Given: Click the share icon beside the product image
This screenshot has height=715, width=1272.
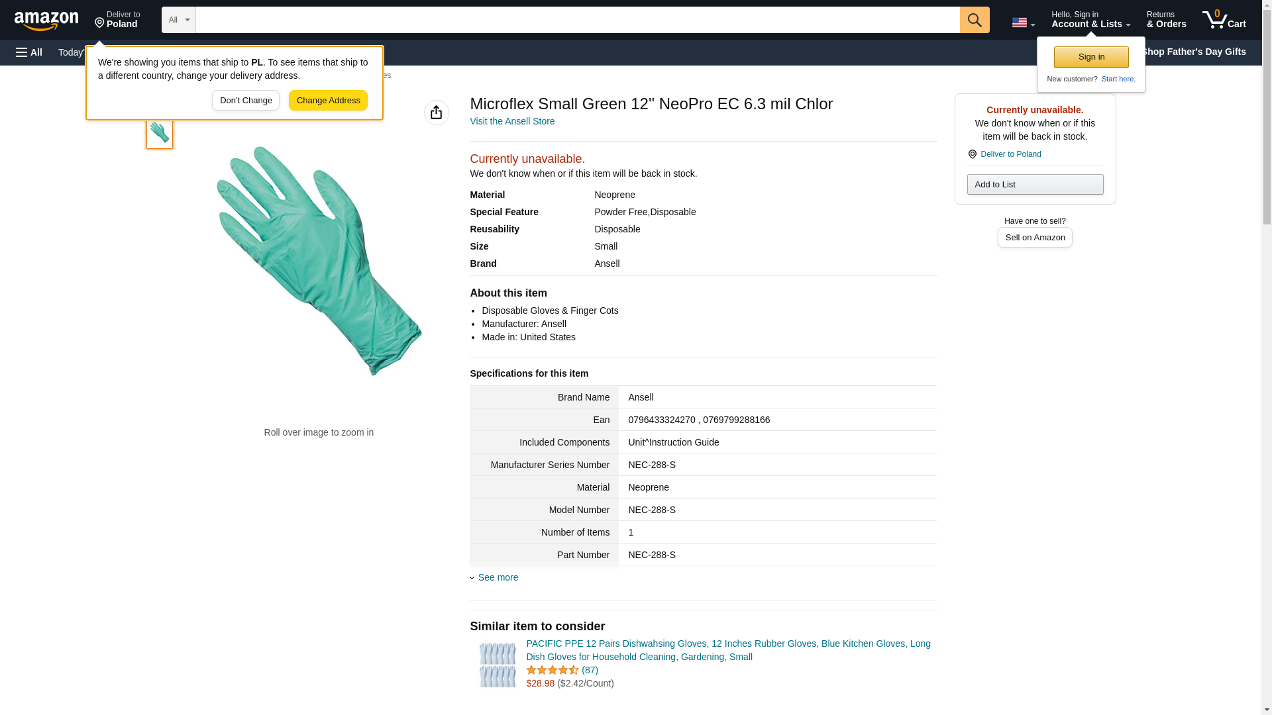Looking at the screenshot, I should [436, 113].
